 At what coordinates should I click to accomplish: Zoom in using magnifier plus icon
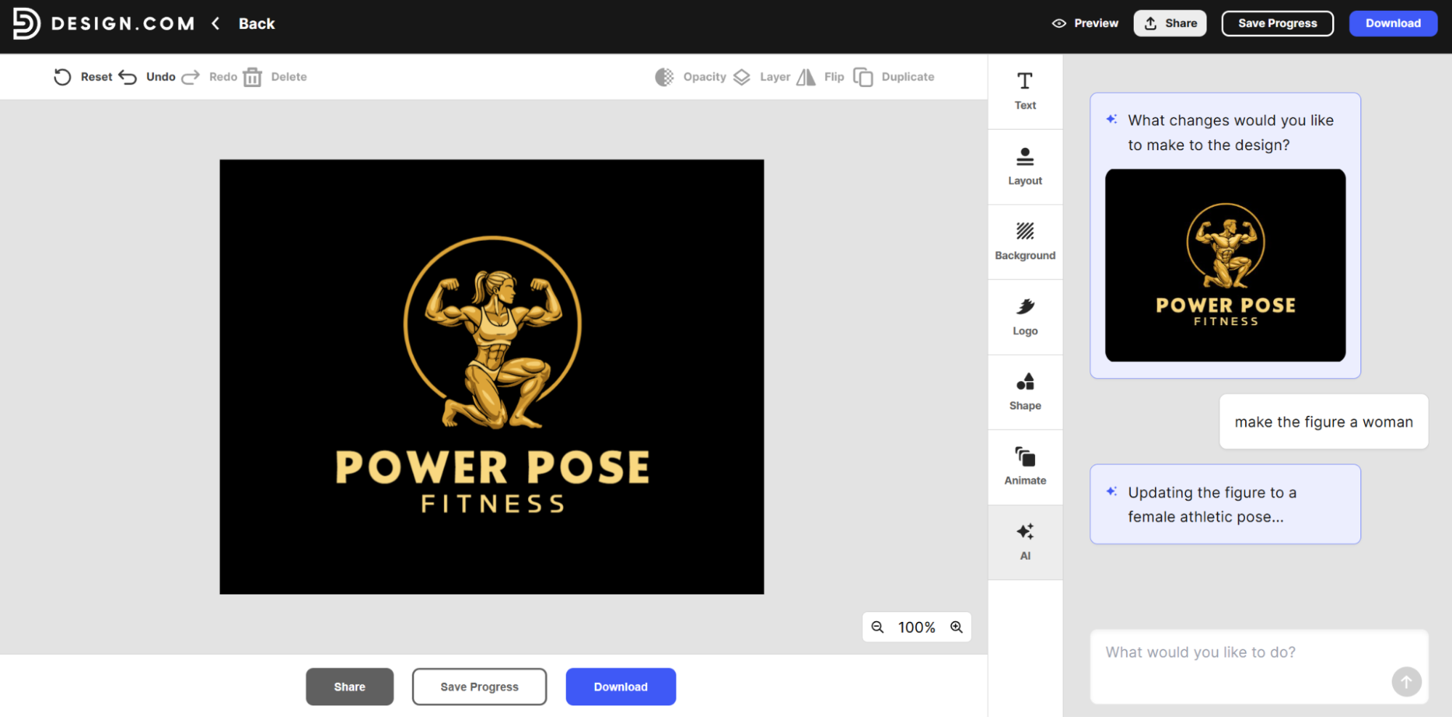957,627
